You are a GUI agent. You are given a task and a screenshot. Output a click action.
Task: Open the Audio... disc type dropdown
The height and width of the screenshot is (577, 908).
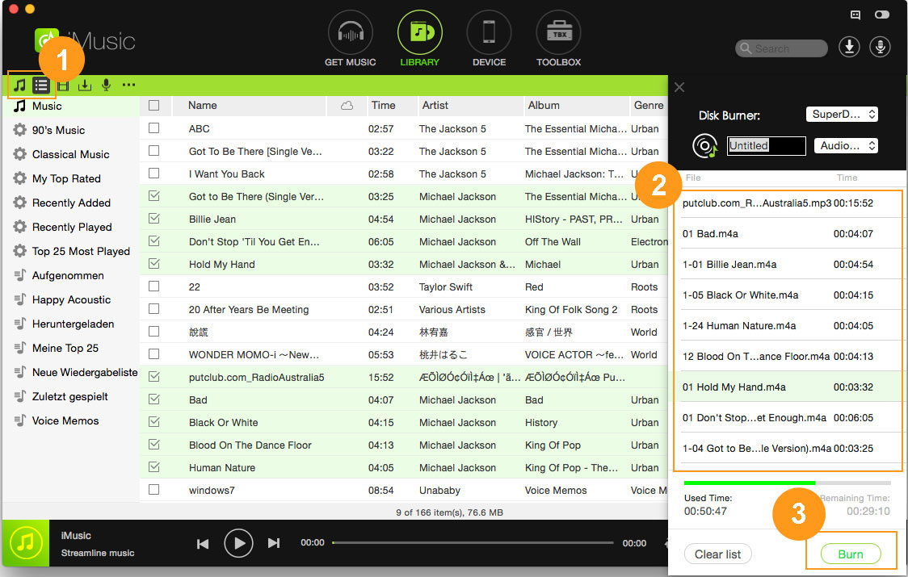pos(846,145)
